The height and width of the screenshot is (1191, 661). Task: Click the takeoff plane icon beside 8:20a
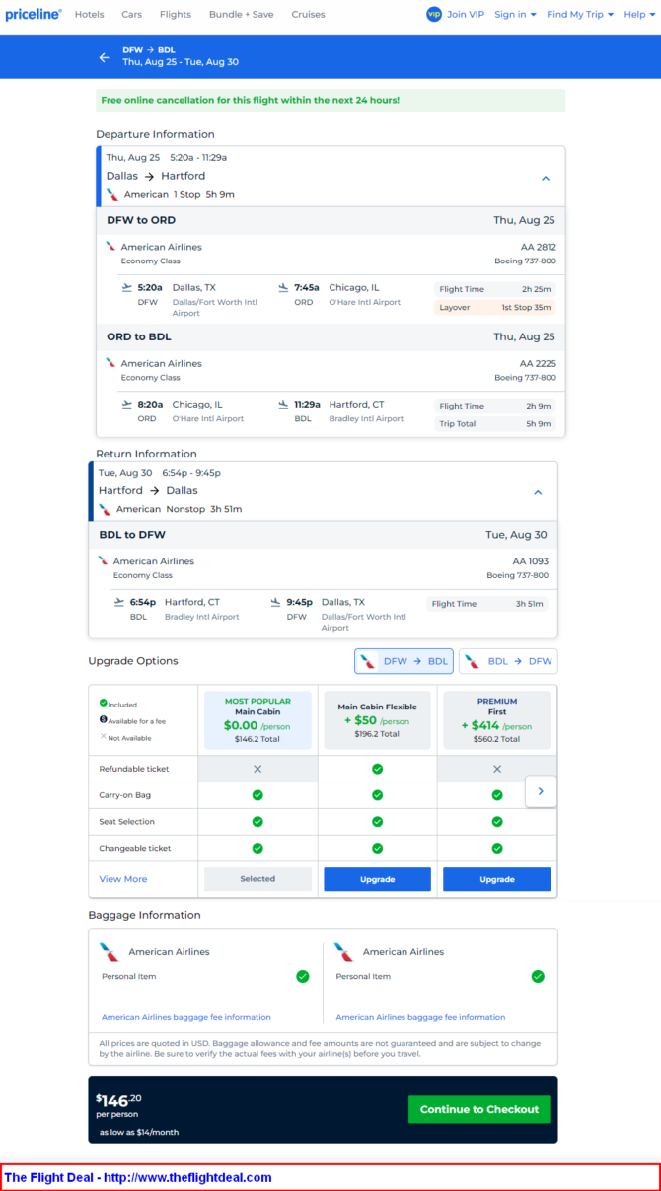pyautogui.click(x=126, y=404)
